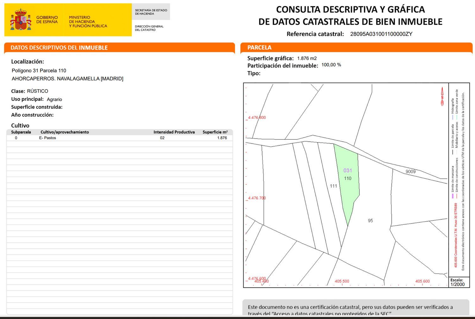Select parcel label 111 on the map
475x319 pixels.
tap(333, 186)
